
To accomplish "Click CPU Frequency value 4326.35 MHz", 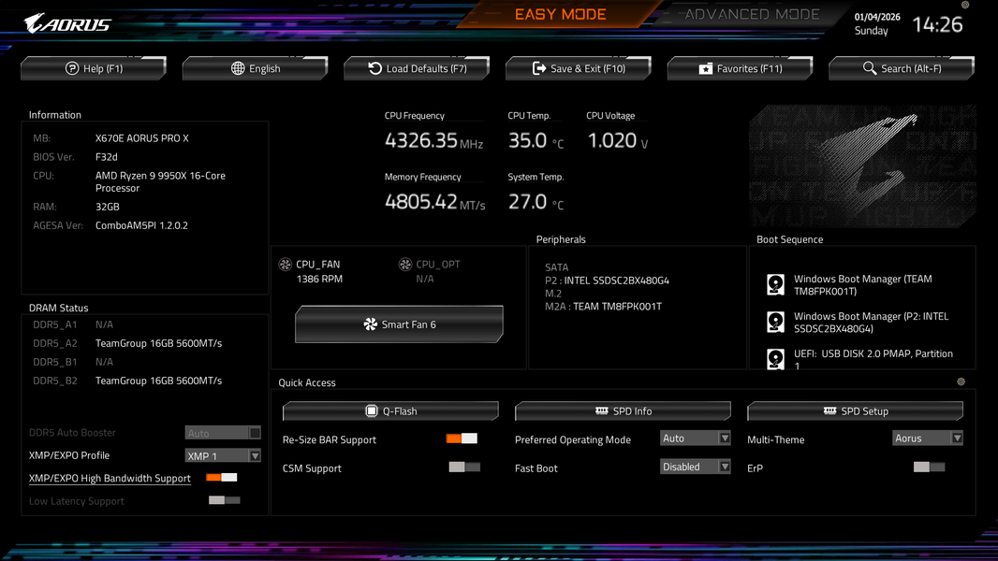I will (433, 140).
